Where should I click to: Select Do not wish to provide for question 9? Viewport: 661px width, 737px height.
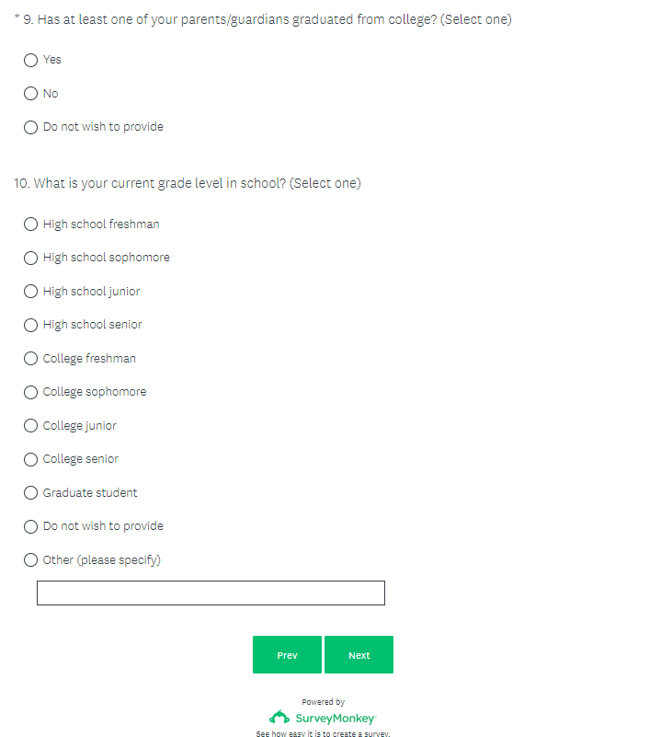[x=31, y=127]
